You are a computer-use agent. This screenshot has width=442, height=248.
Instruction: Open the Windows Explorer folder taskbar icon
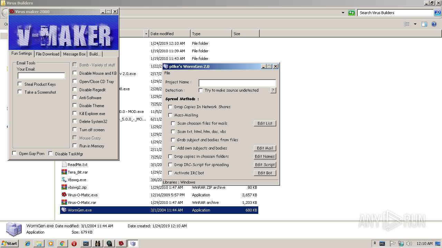[39, 244]
